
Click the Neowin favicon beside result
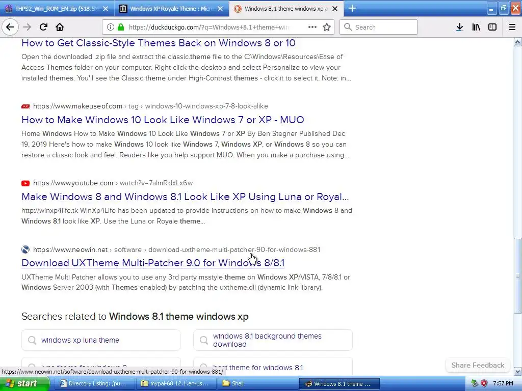coord(25,249)
